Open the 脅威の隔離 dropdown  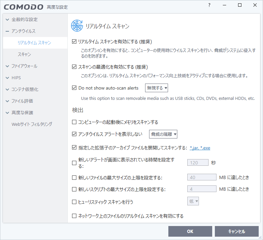(x=163, y=134)
